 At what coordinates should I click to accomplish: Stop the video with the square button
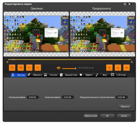coord(21,68)
